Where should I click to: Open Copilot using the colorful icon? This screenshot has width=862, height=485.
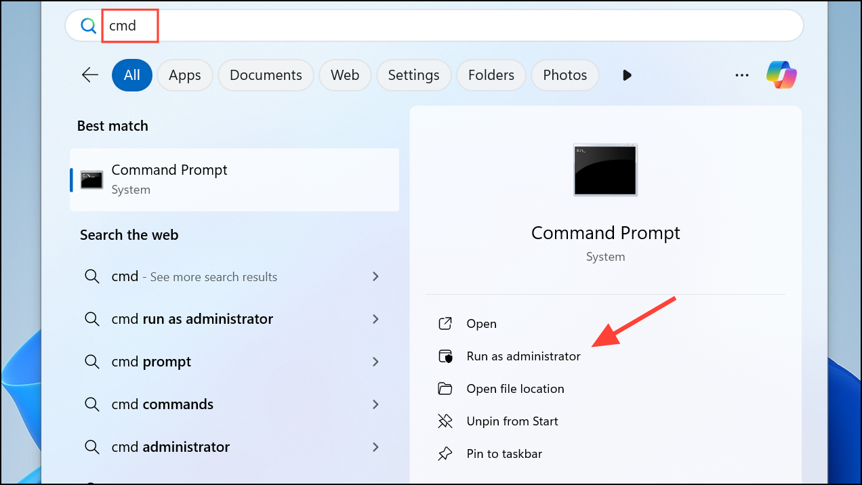coord(781,75)
